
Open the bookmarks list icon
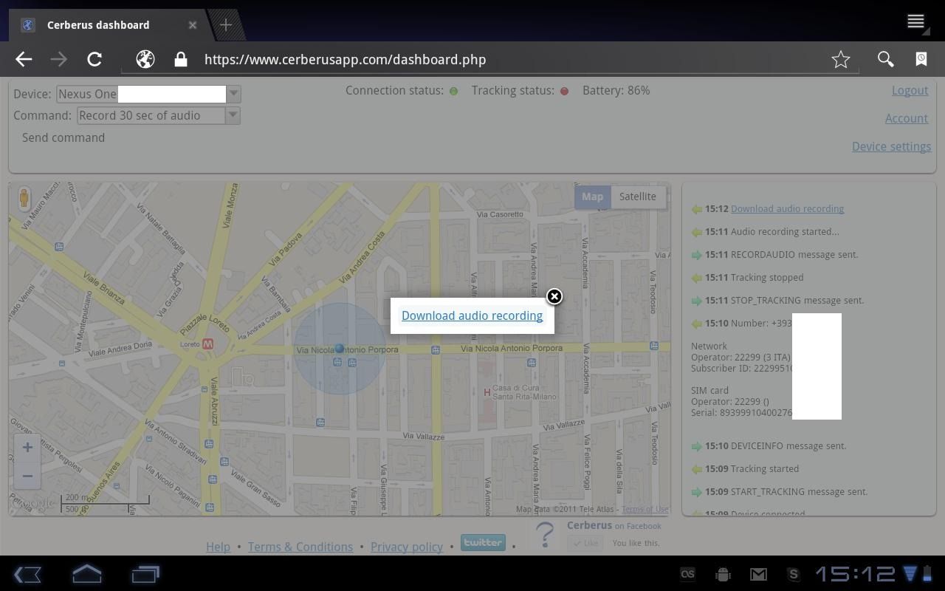point(921,60)
